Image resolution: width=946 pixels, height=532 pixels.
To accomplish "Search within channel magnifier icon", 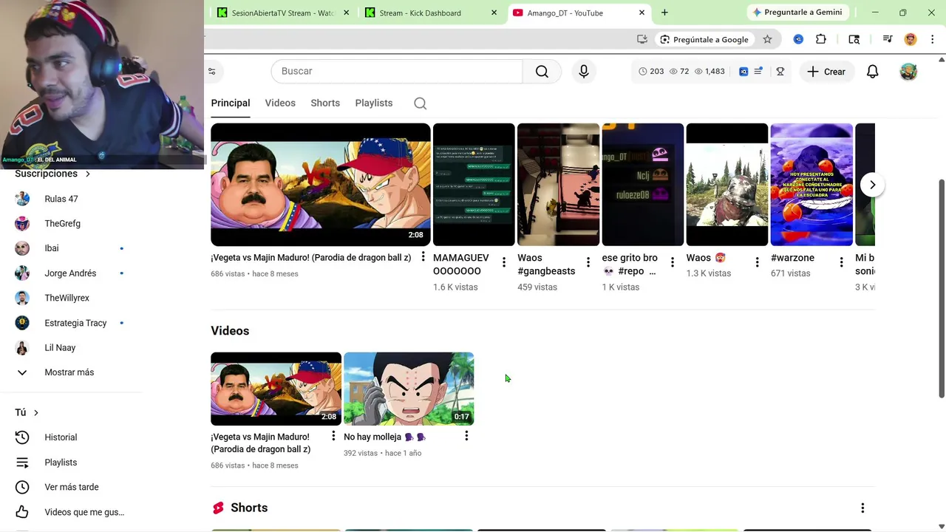I will 420,103.
